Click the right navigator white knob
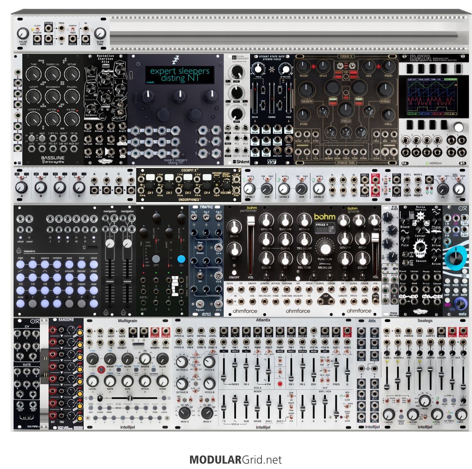Image resolution: width=472 pixels, height=469 pixels. [127, 244]
